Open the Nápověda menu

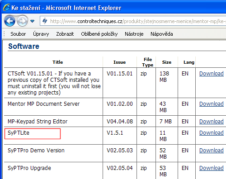pyautogui.click(x=162, y=34)
